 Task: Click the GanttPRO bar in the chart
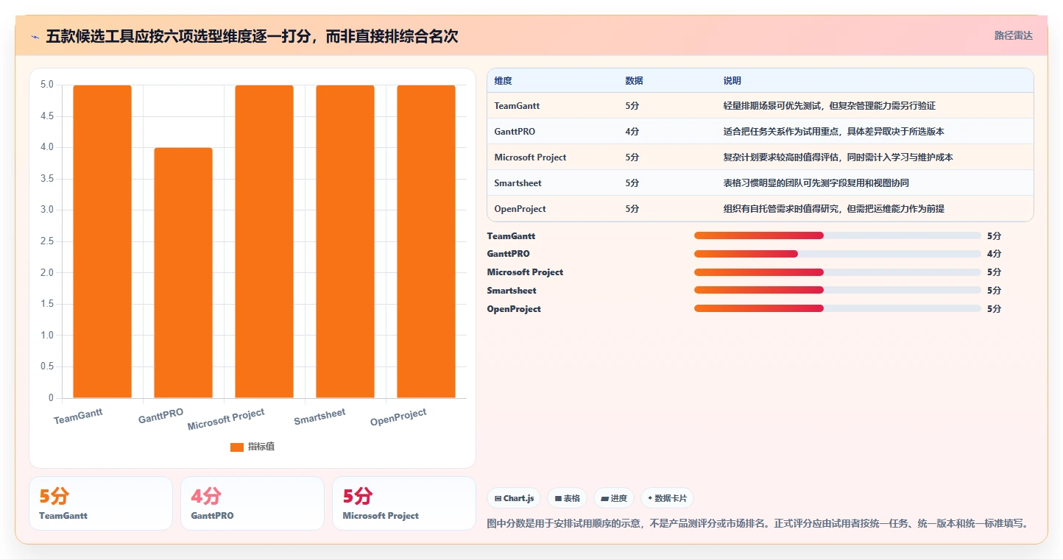pos(183,273)
